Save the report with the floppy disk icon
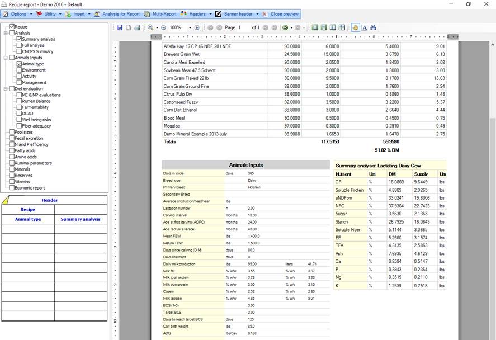This screenshot has width=496, height=340. 120,27
